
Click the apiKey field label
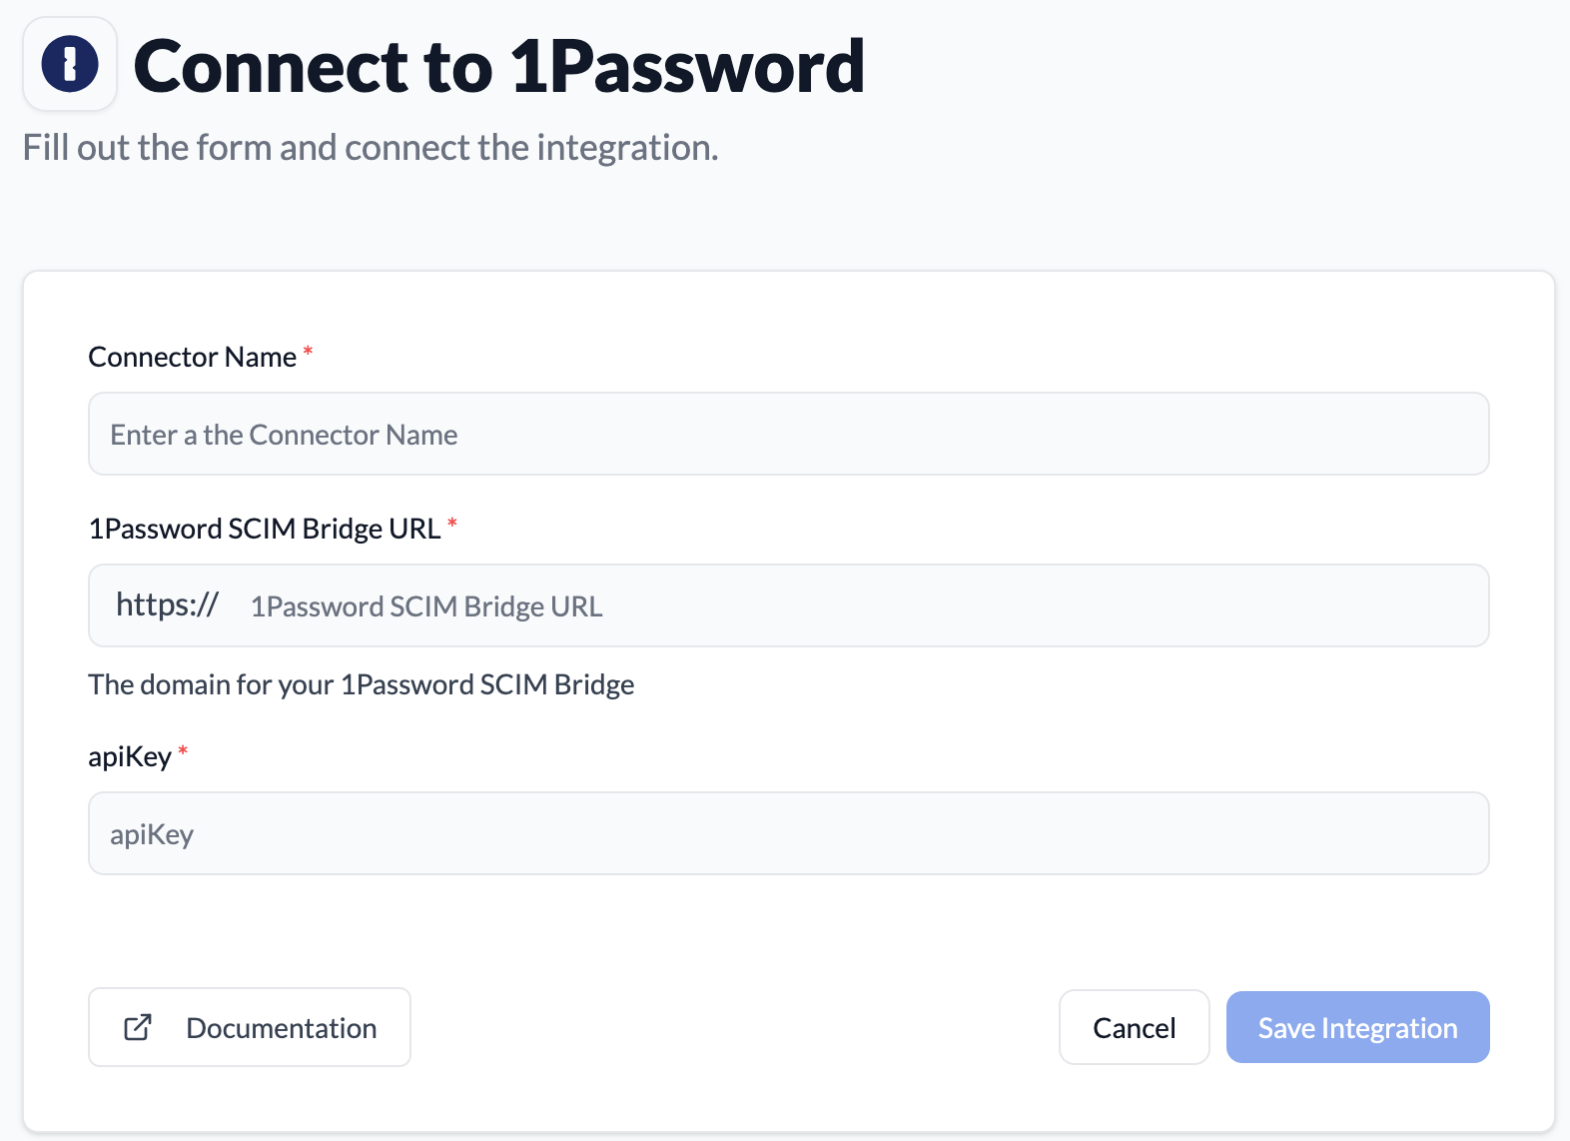click(130, 757)
